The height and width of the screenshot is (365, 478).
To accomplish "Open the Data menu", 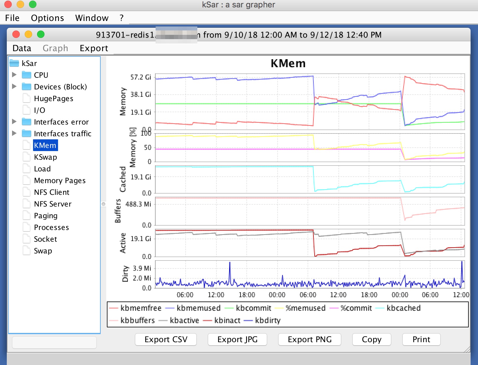I will [x=22, y=48].
